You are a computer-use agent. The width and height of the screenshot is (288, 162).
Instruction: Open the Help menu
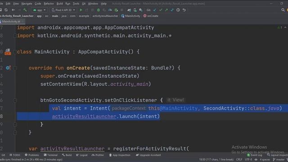pos(103,4)
